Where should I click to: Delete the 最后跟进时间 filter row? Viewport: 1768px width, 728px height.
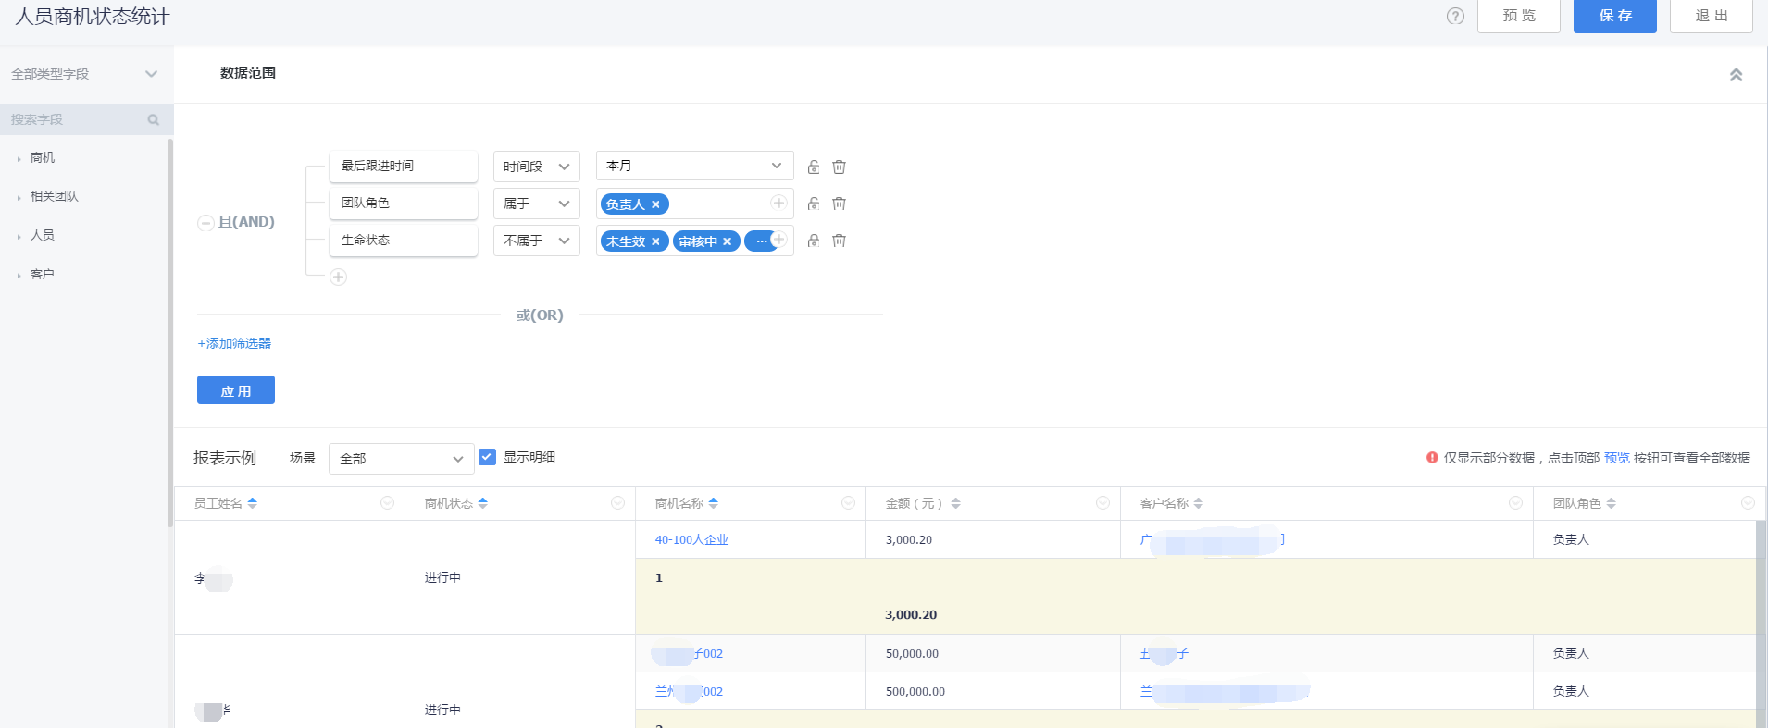point(839,167)
